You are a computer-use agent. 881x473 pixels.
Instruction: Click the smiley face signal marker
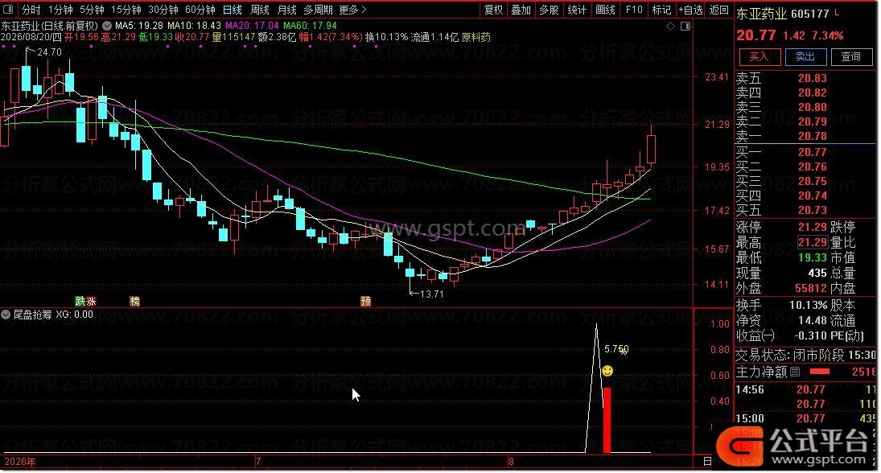click(x=607, y=372)
